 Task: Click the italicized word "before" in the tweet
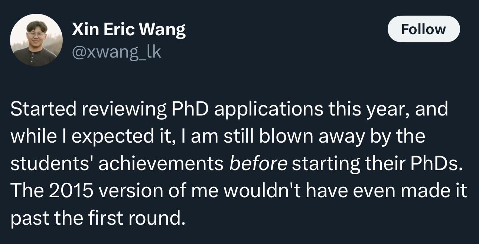[x=258, y=164]
